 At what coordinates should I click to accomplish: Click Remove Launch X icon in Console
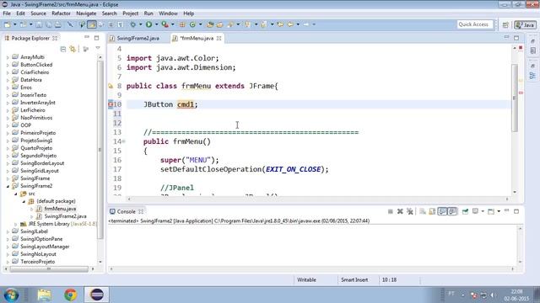pyautogui.click(x=400, y=211)
